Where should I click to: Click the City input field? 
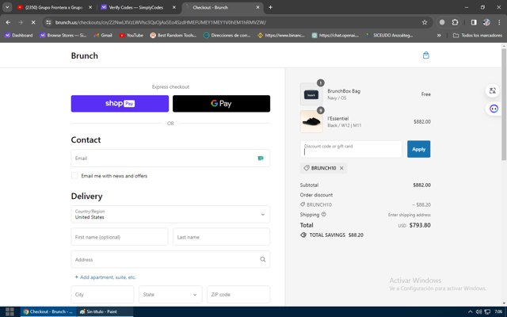click(x=102, y=294)
